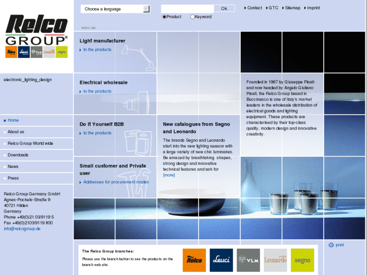367x275 pixels.
Task: Open the Home menu item
Action: pos(13,120)
